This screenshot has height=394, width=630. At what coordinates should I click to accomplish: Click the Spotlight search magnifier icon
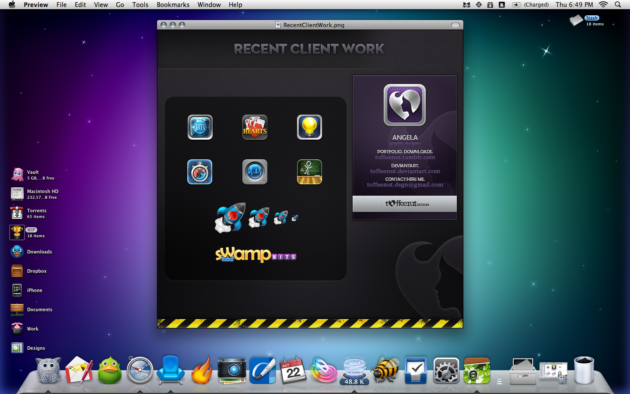[618, 5]
